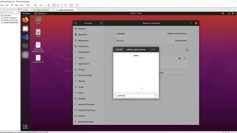Viewport: 237px width, 133px height.
Task: Click the Settings gear icon in the dock
Action: pos(25,55)
